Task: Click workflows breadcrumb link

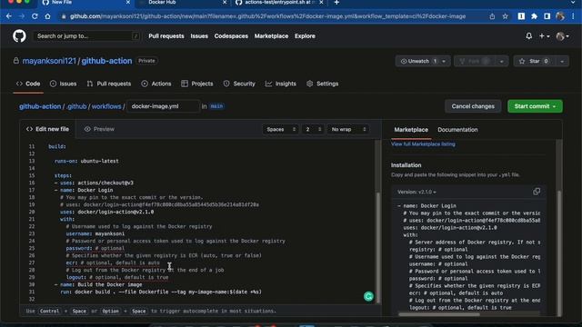Action: (x=106, y=106)
